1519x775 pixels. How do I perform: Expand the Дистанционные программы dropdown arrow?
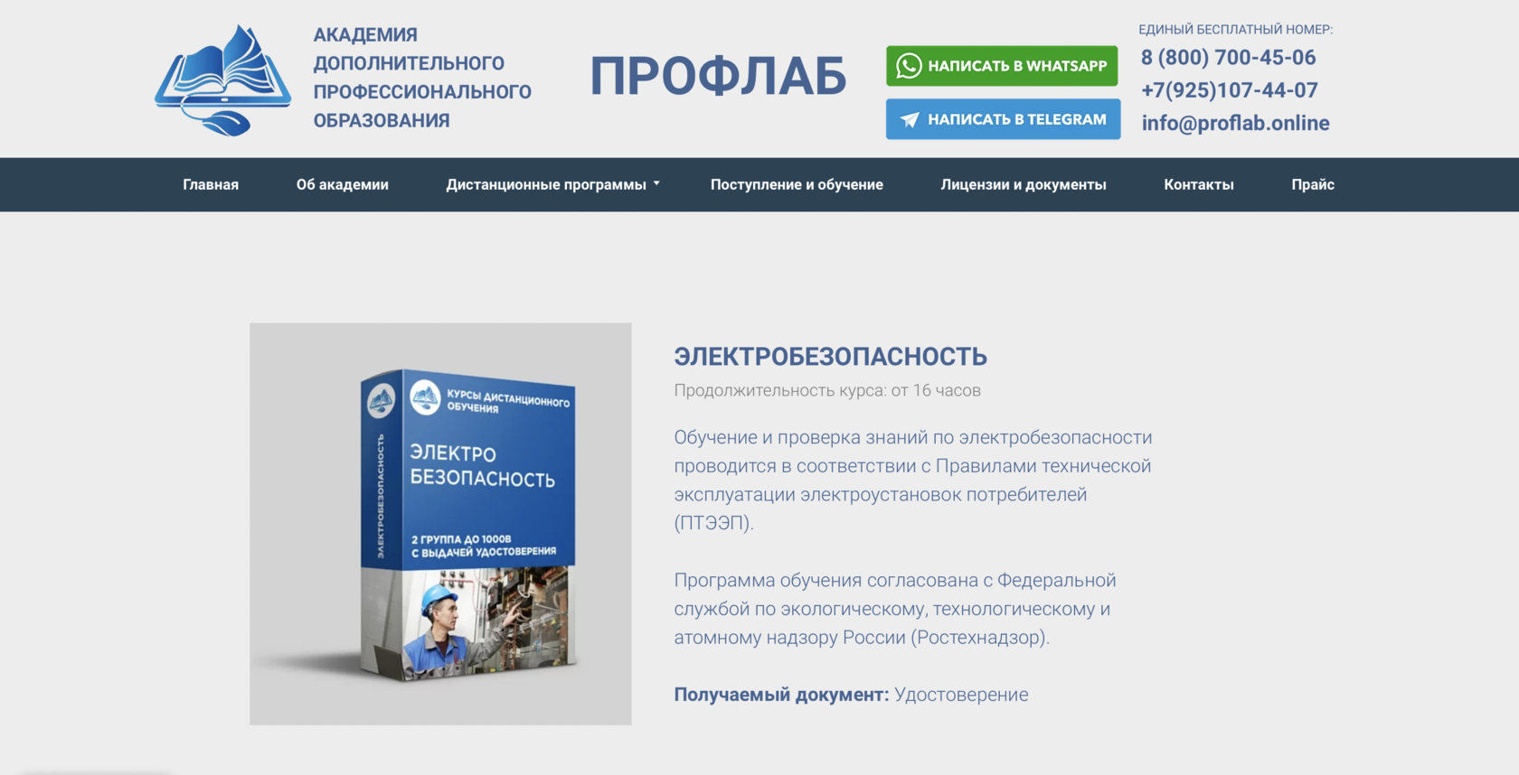click(x=656, y=183)
